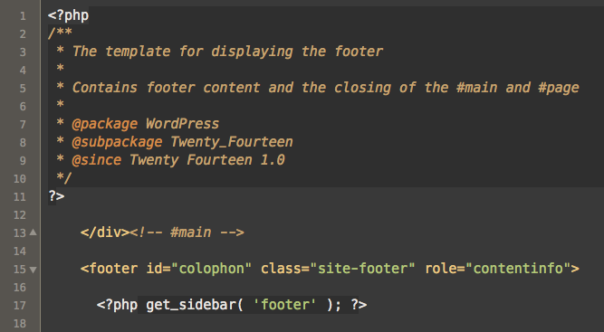The width and height of the screenshot is (604, 332).
Task: Click the 'footer' string argument
Action: click(284, 305)
